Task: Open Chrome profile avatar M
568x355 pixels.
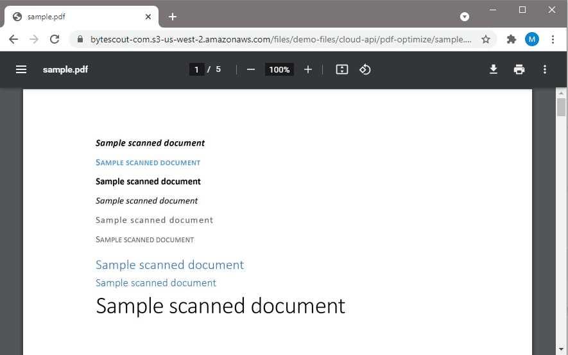Action: click(x=532, y=39)
